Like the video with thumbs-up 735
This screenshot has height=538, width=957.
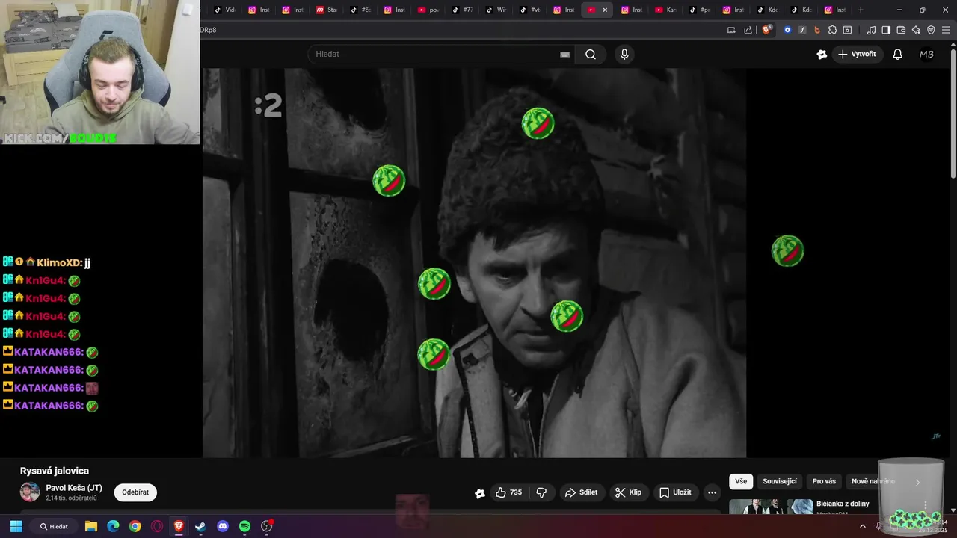click(x=509, y=492)
